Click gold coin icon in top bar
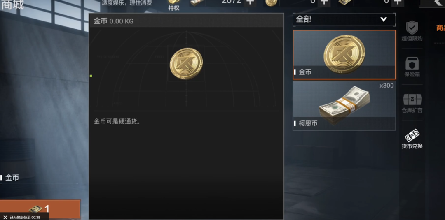Viewport: 445px width, 220px height. [x=271, y=2]
